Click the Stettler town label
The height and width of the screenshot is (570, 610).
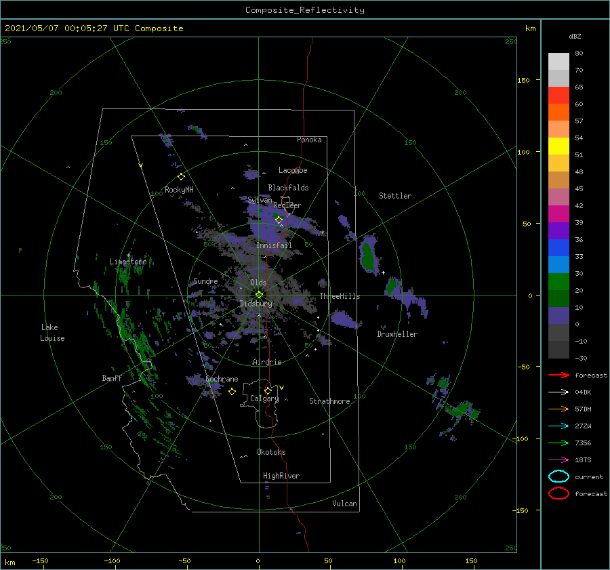(x=395, y=196)
